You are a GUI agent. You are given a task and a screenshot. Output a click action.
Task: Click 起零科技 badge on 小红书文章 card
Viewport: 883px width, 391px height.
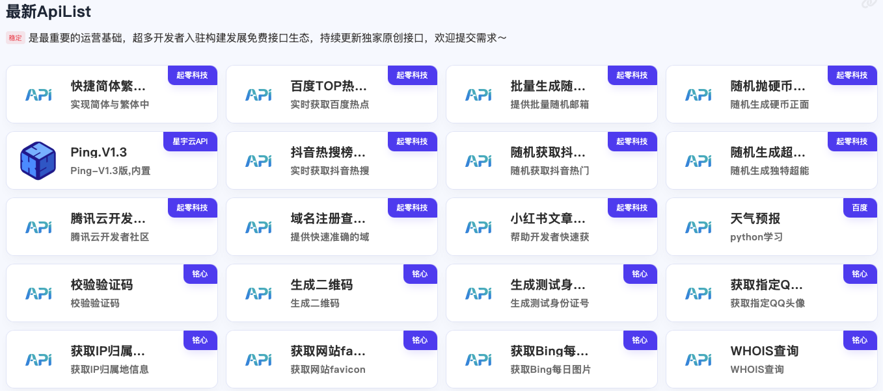coord(632,208)
